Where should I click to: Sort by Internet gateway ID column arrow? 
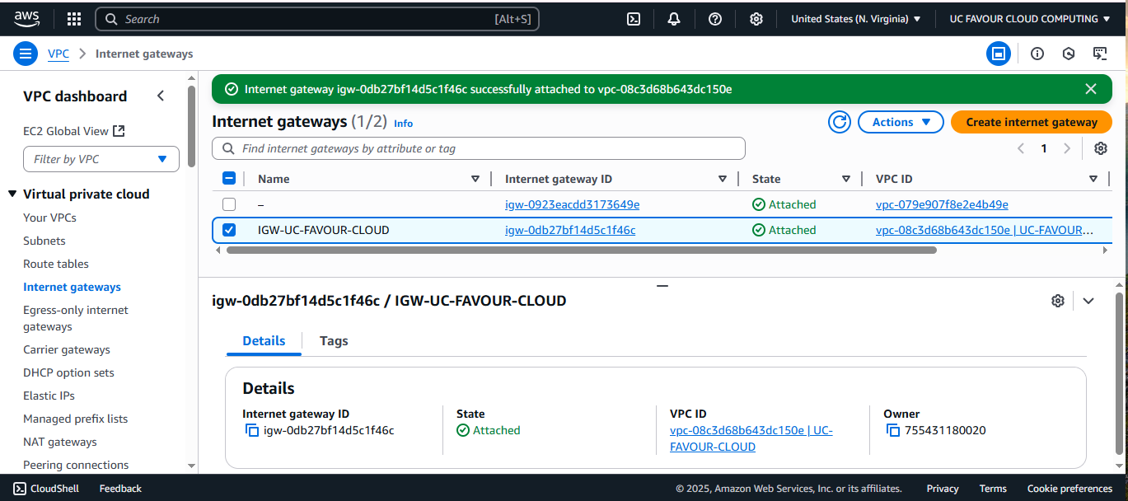pyautogui.click(x=722, y=179)
